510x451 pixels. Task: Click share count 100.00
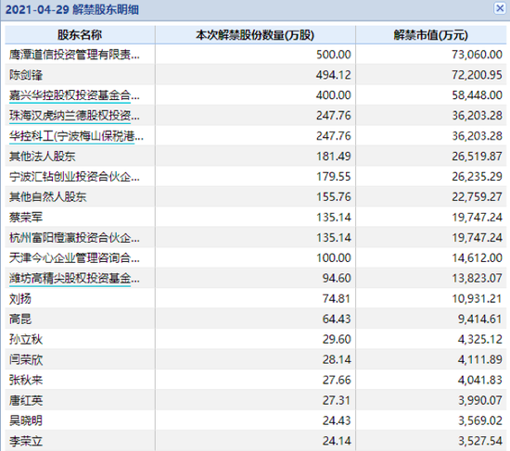[x=334, y=258]
